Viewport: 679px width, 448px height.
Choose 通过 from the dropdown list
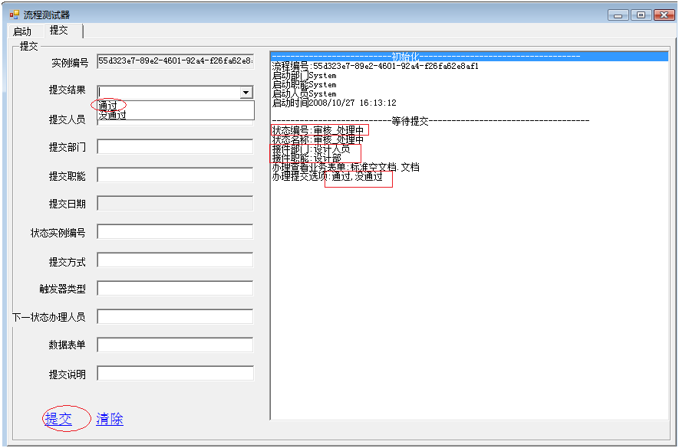(x=108, y=106)
